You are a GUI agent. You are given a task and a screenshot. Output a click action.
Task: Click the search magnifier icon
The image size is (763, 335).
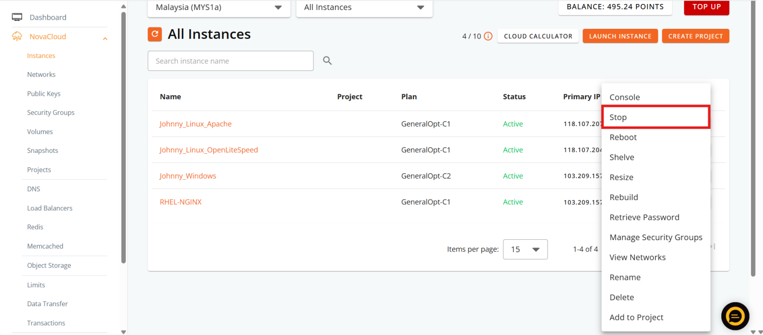pyautogui.click(x=327, y=61)
